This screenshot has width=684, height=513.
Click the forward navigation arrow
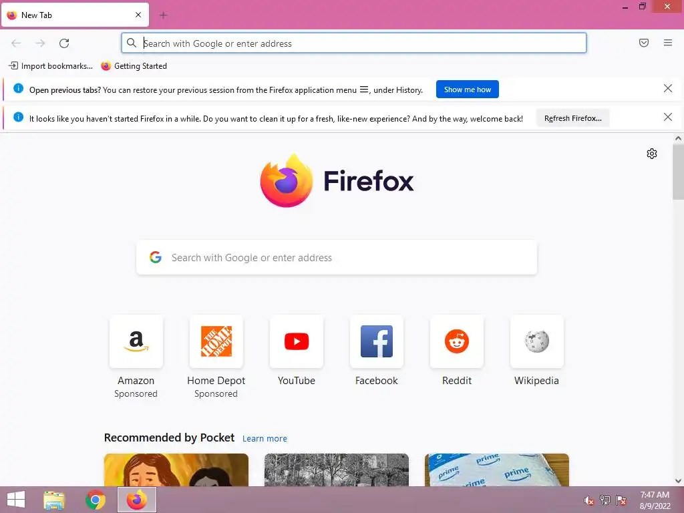[40, 43]
